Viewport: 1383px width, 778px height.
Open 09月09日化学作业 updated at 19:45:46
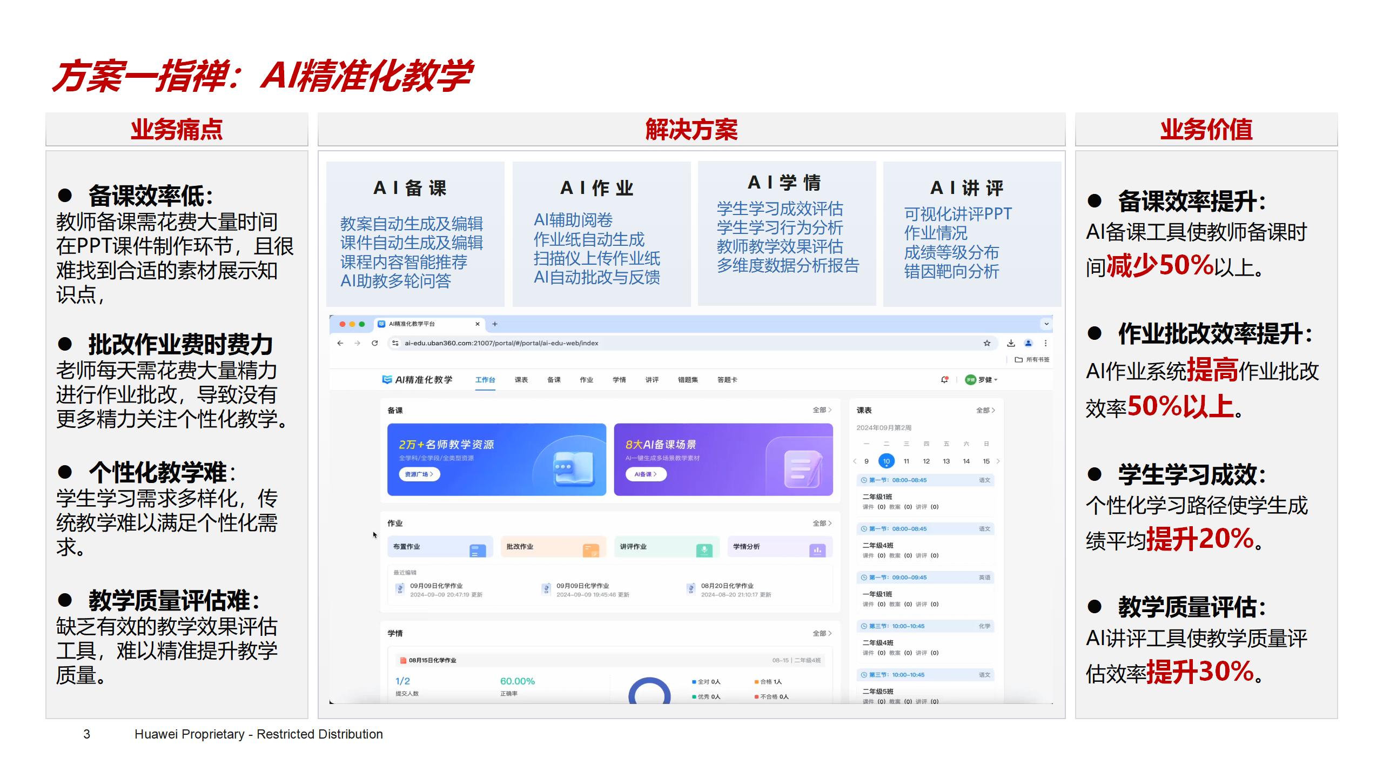586,589
